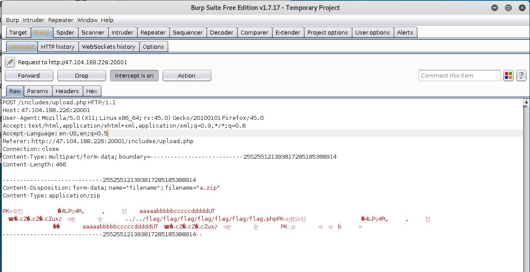Click the Content-Type: multipart/form-data header line

(x=169, y=157)
